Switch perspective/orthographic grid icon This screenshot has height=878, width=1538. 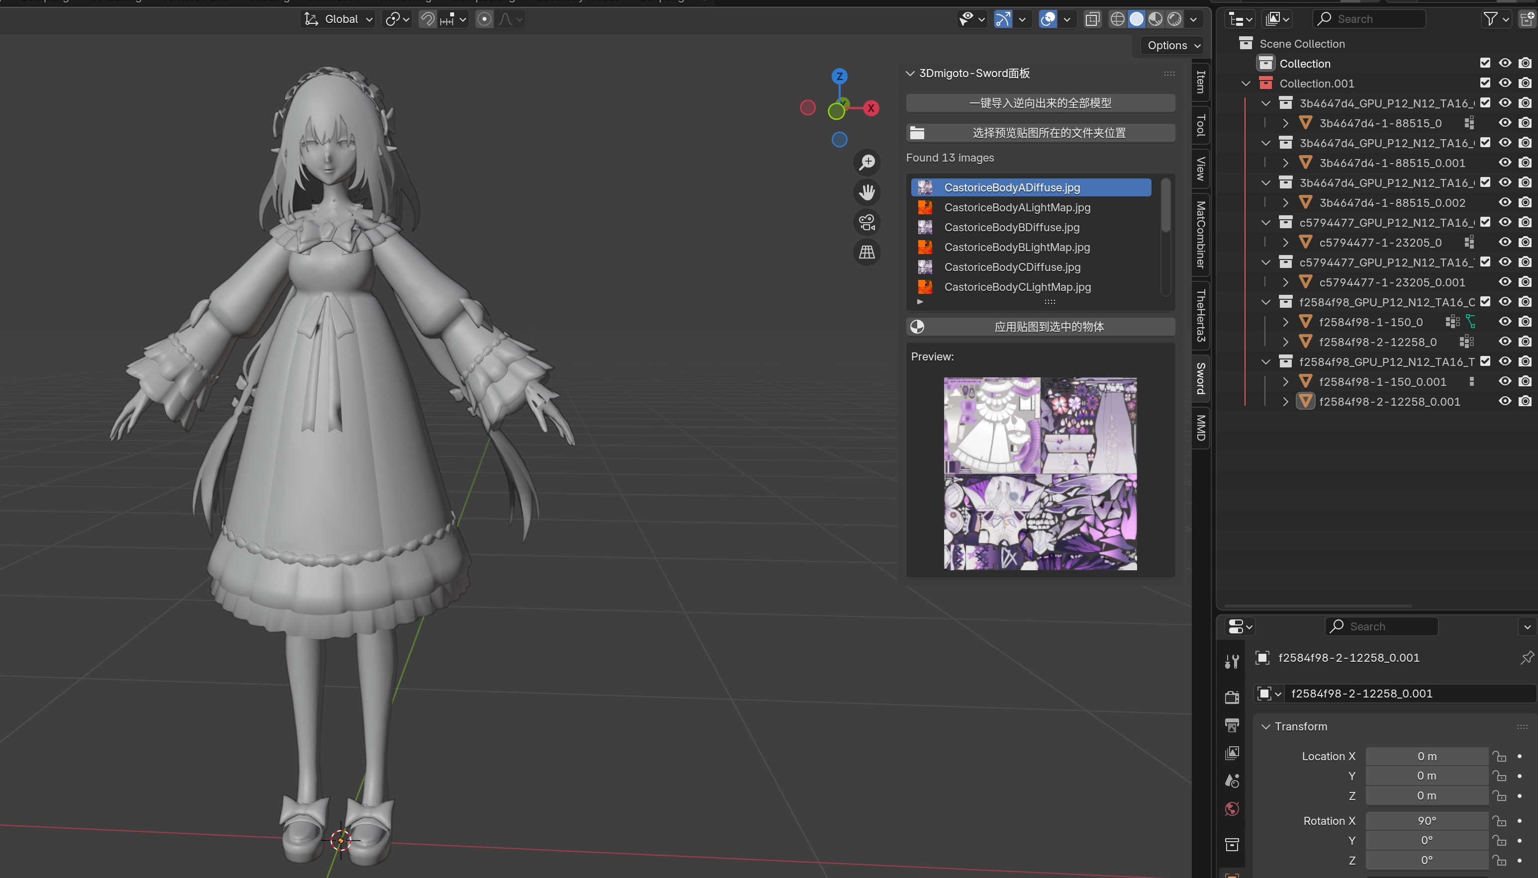(866, 252)
